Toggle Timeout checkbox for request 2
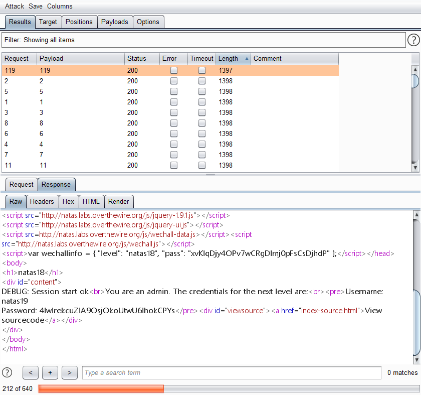The height and width of the screenshot is (395, 421). [x=202, y=81]
